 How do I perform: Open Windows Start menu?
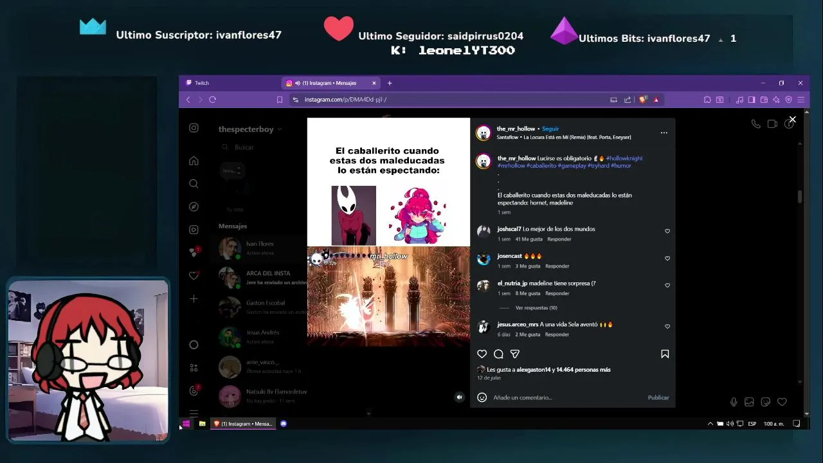click(186, 424)
